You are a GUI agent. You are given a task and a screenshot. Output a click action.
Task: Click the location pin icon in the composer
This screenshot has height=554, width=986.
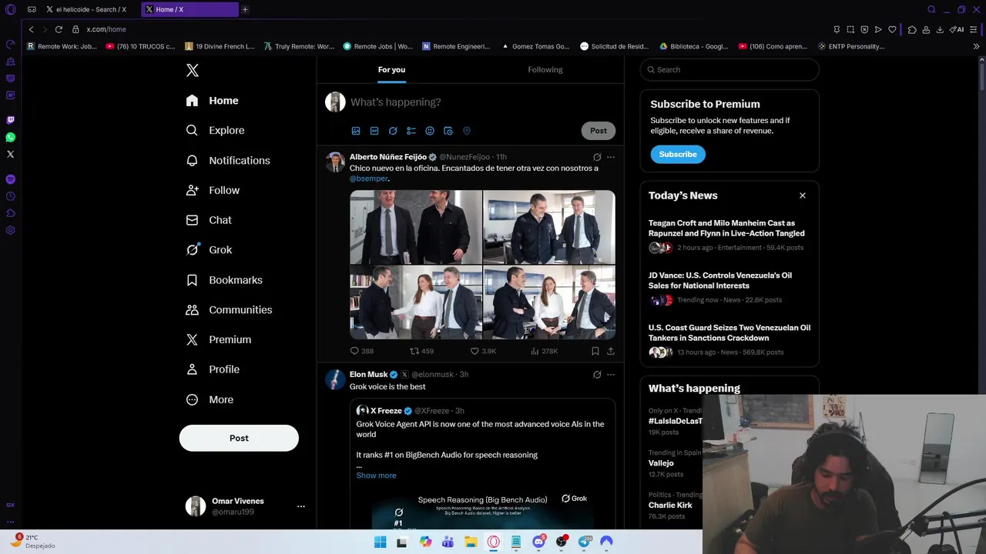point(467,131)
